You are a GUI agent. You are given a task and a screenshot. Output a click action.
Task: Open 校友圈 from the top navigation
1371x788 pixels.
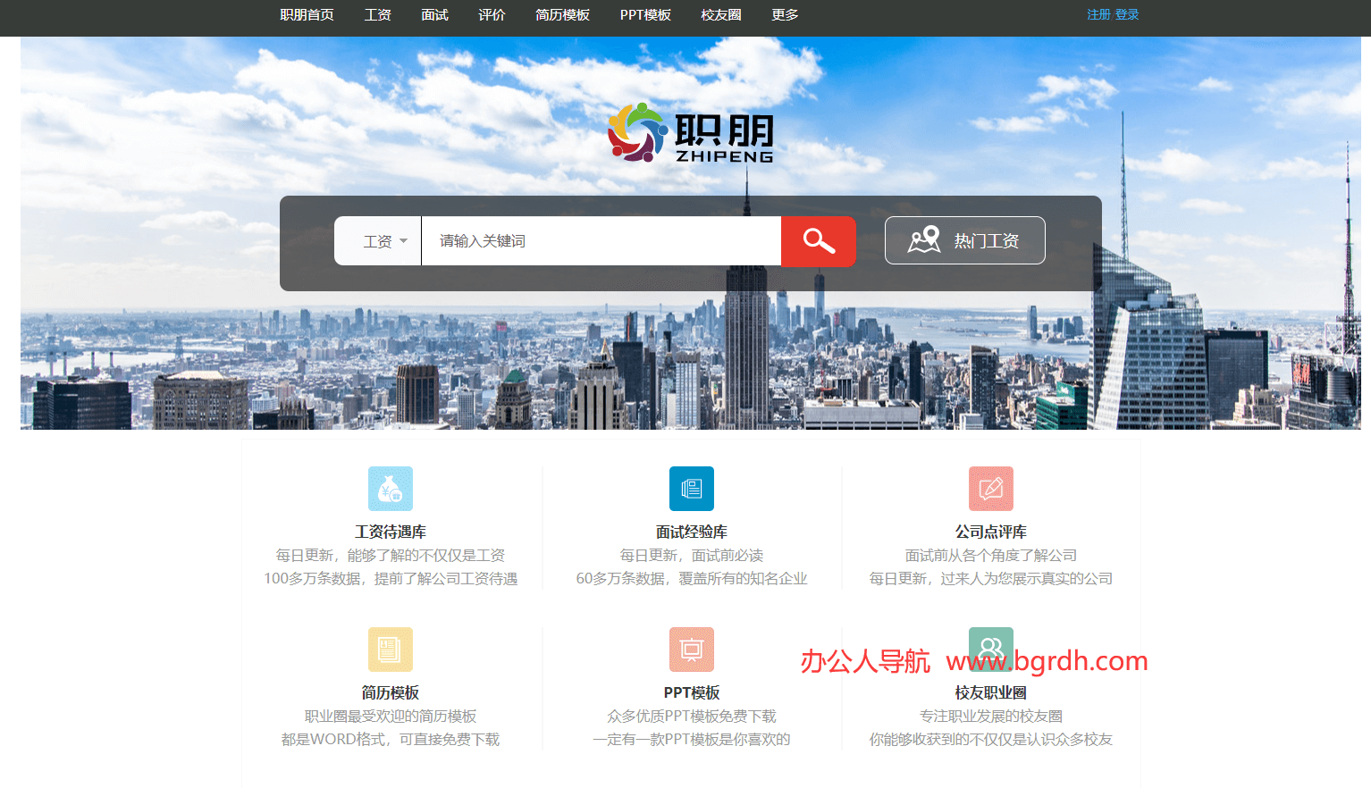(x=720, y=15)
